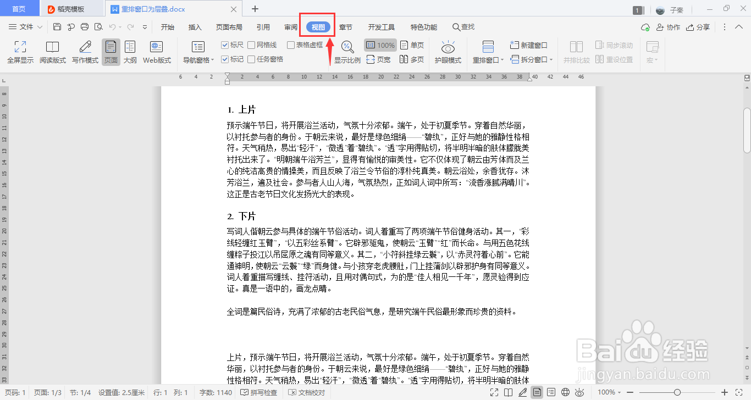
Task: Check 表格虚框 table gridlines option
Action: click(290, 45)
